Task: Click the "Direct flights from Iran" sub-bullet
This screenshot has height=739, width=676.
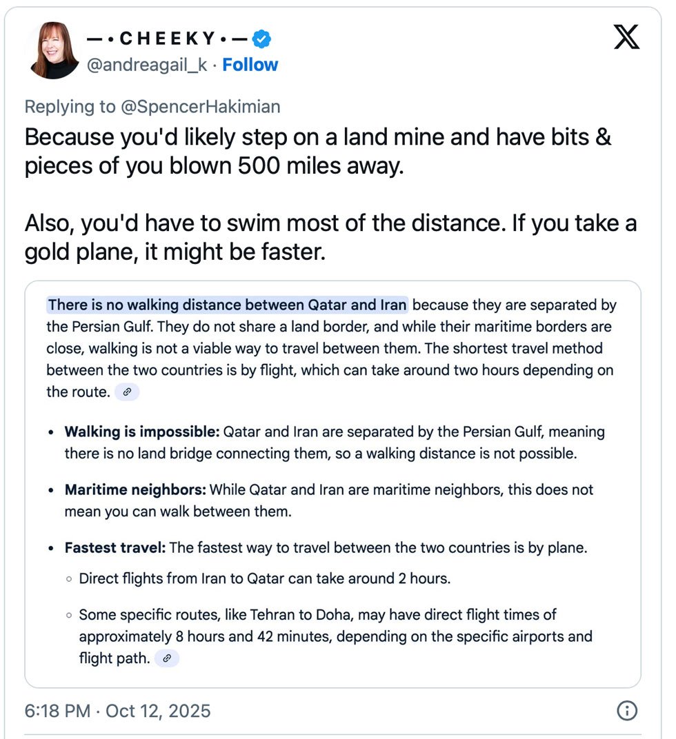Action: click(x=264, y=578)
